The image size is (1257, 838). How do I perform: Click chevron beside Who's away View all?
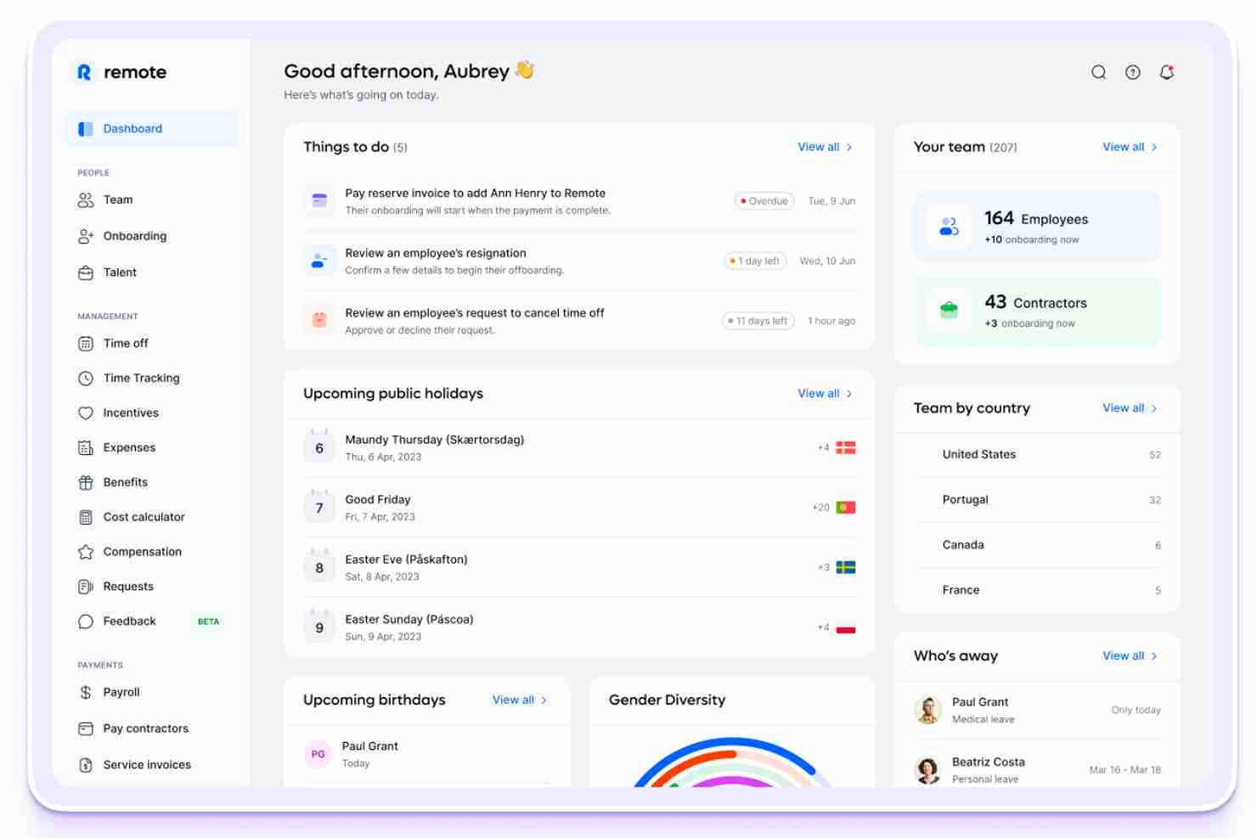[1154, 655]
